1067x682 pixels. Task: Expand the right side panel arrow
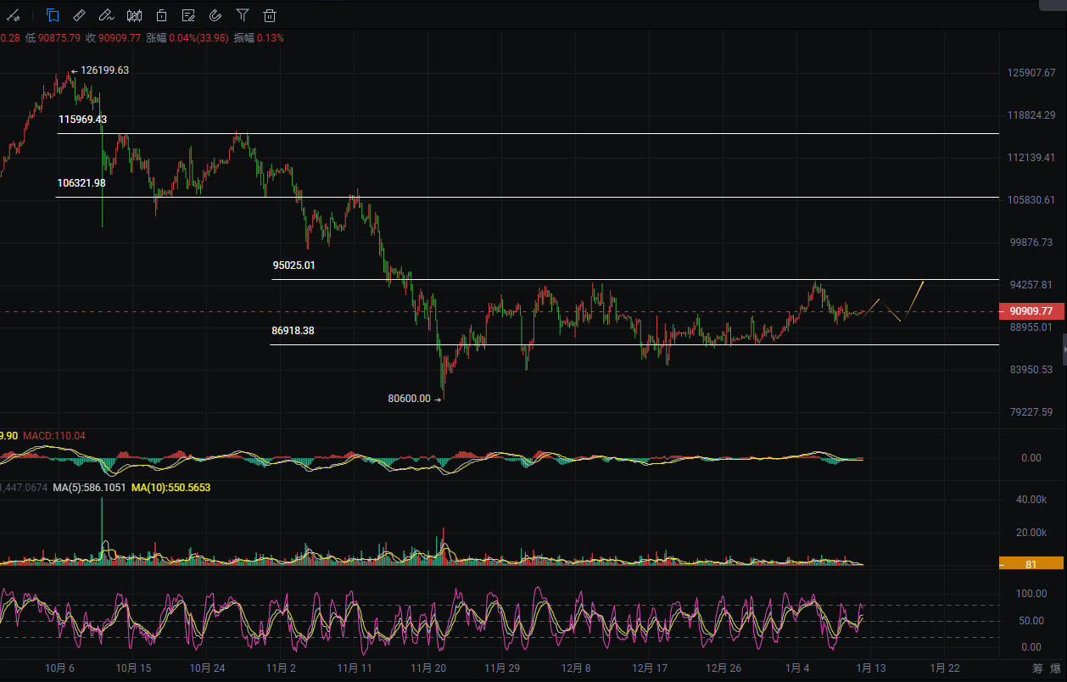click(1064, 349)
